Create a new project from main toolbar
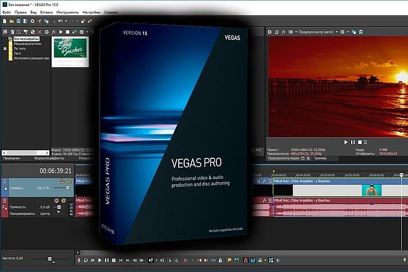Screen dimensions: 408x272 5,22
